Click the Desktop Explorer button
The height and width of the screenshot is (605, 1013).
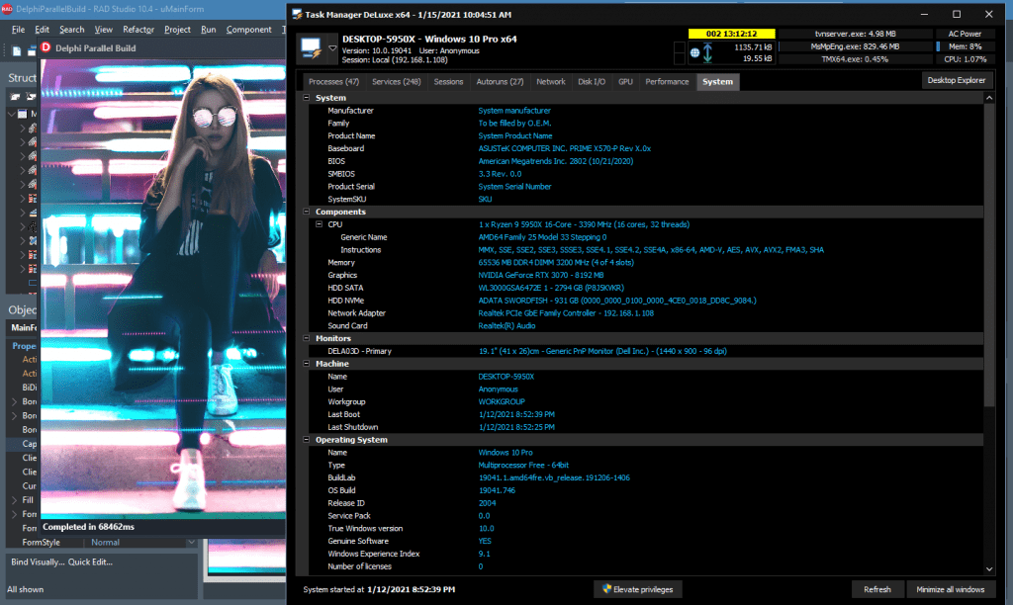[x=957, y=80]
